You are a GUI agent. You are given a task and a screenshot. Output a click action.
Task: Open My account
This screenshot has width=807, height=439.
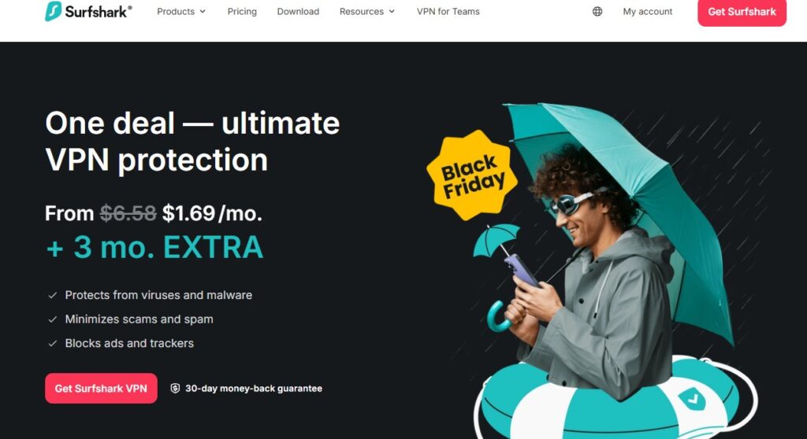coord(648,11)
